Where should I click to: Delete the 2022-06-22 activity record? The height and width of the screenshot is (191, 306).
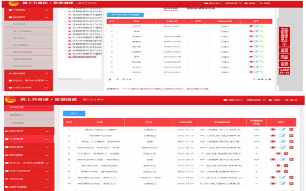click(285, 165)
